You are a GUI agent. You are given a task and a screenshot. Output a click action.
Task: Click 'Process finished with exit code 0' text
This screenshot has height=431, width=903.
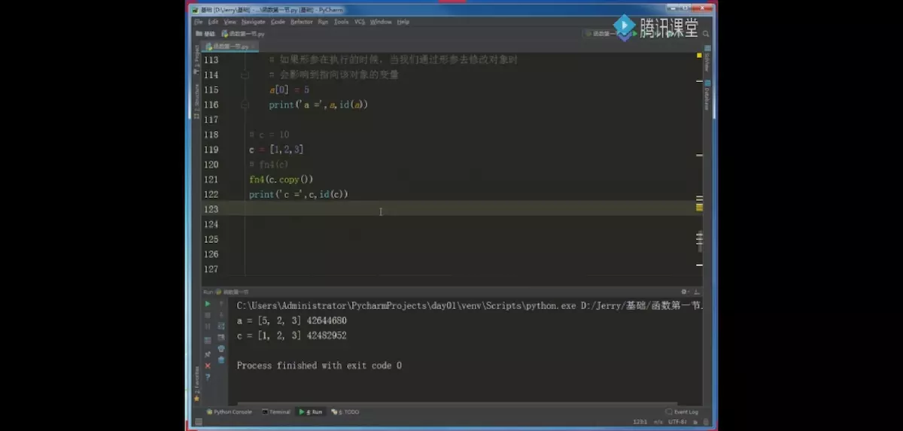[319, 366]
